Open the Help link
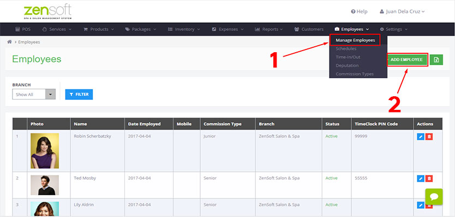The width and height of the screenshot is (455, 217). point(359,11)
